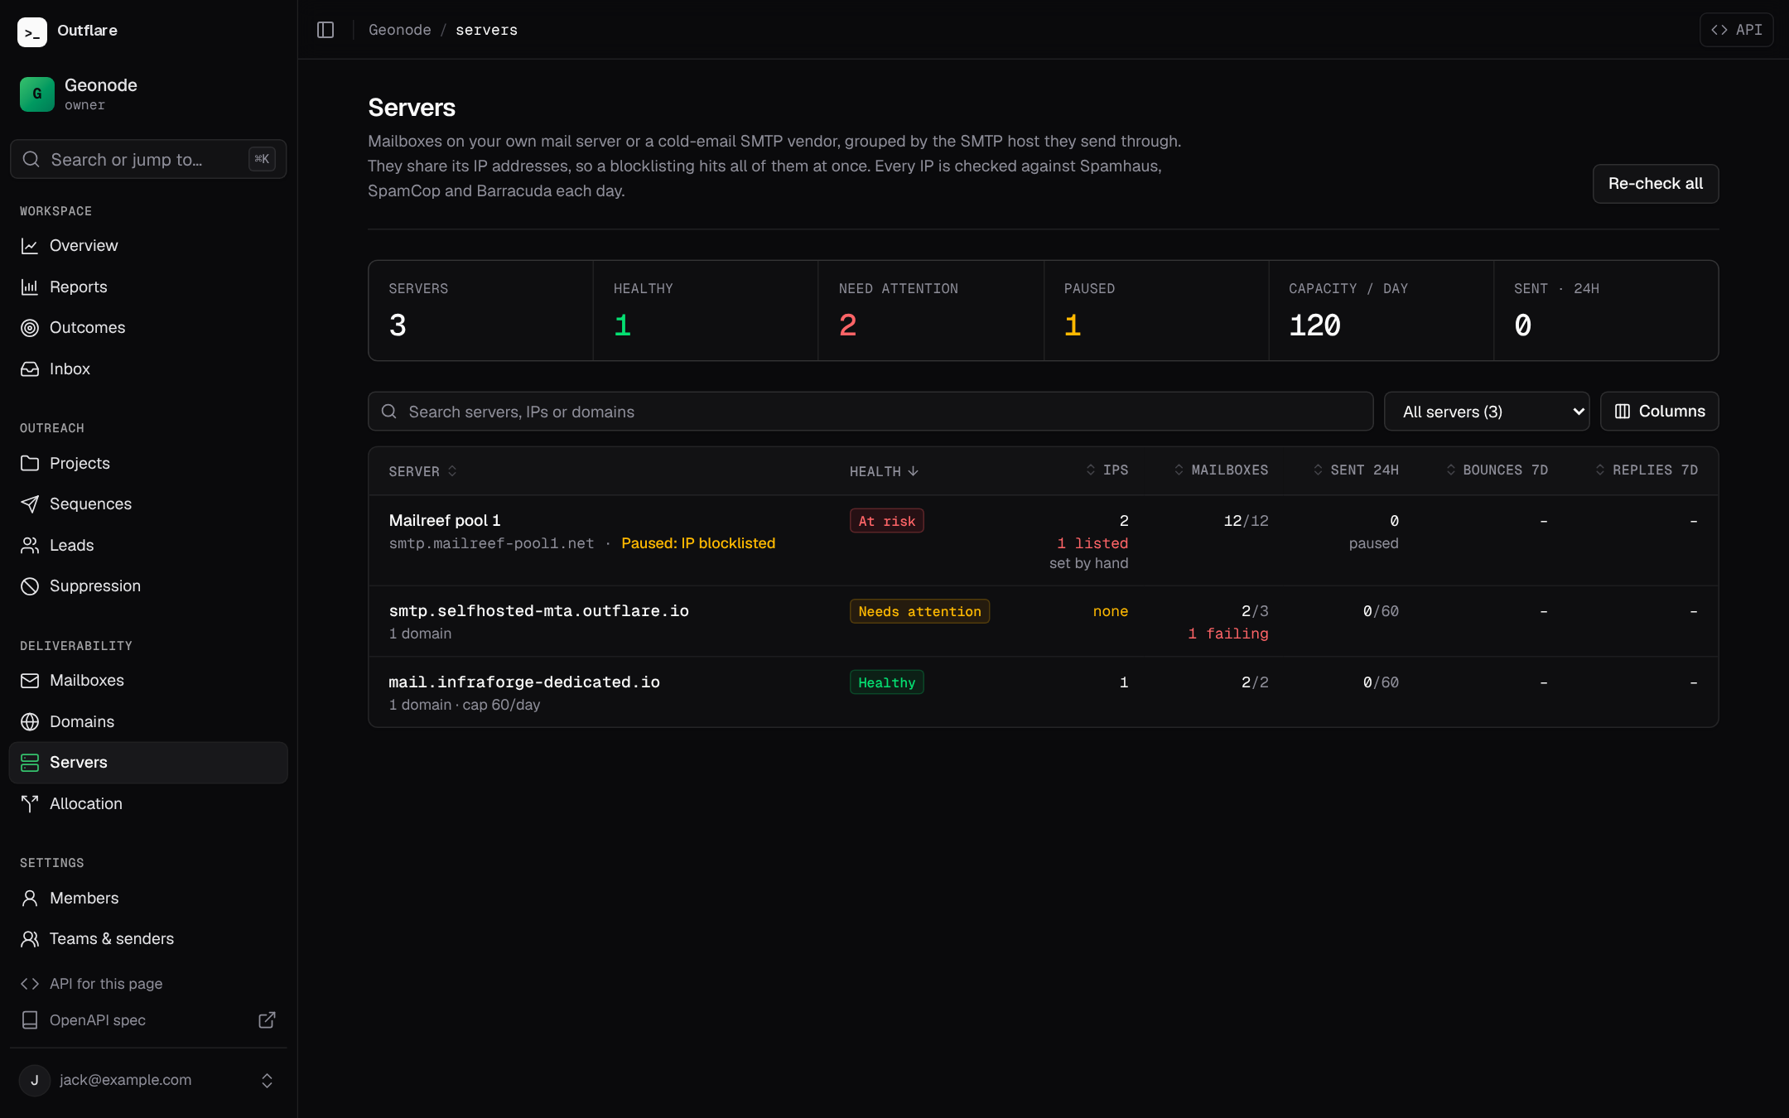1789x1118 pixels.
Task: Click the Healthy status badge
Action: click(x=886, y=682)
